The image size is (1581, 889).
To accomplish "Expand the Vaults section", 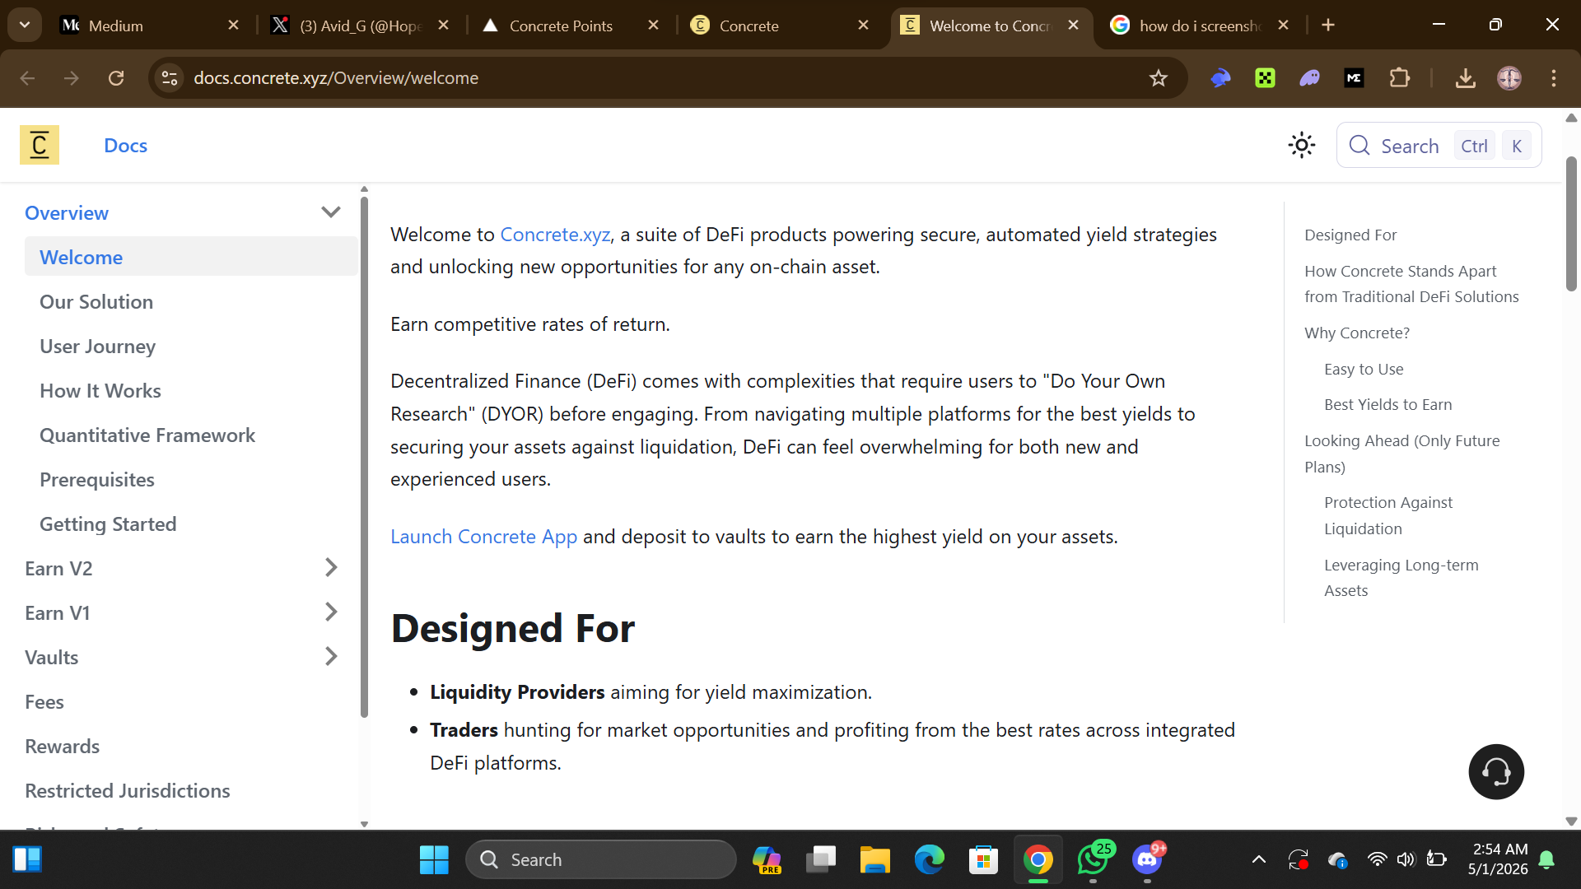I will click(331, 657).
